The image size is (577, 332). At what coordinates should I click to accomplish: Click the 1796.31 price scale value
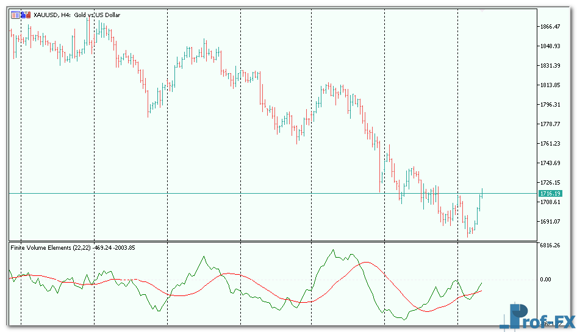click(x=550, y=105)
